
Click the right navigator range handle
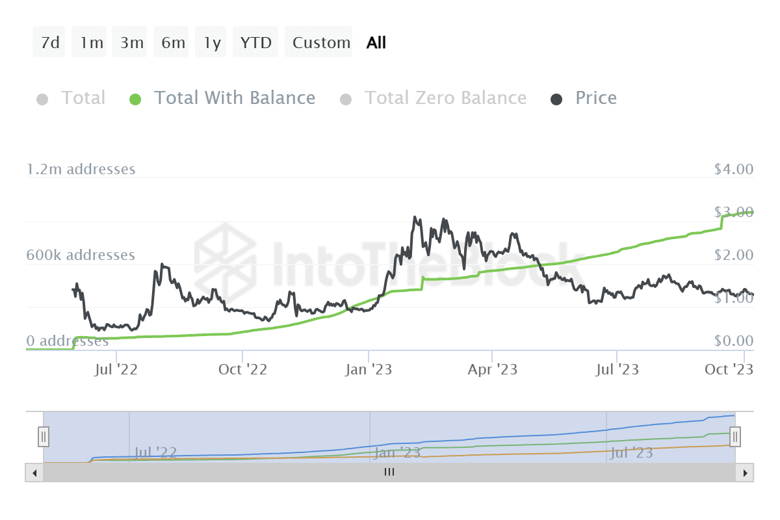coord(735,436)
